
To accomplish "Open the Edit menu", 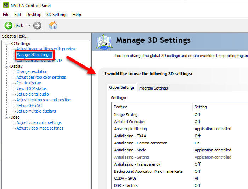I will click(x=18, y=15).
